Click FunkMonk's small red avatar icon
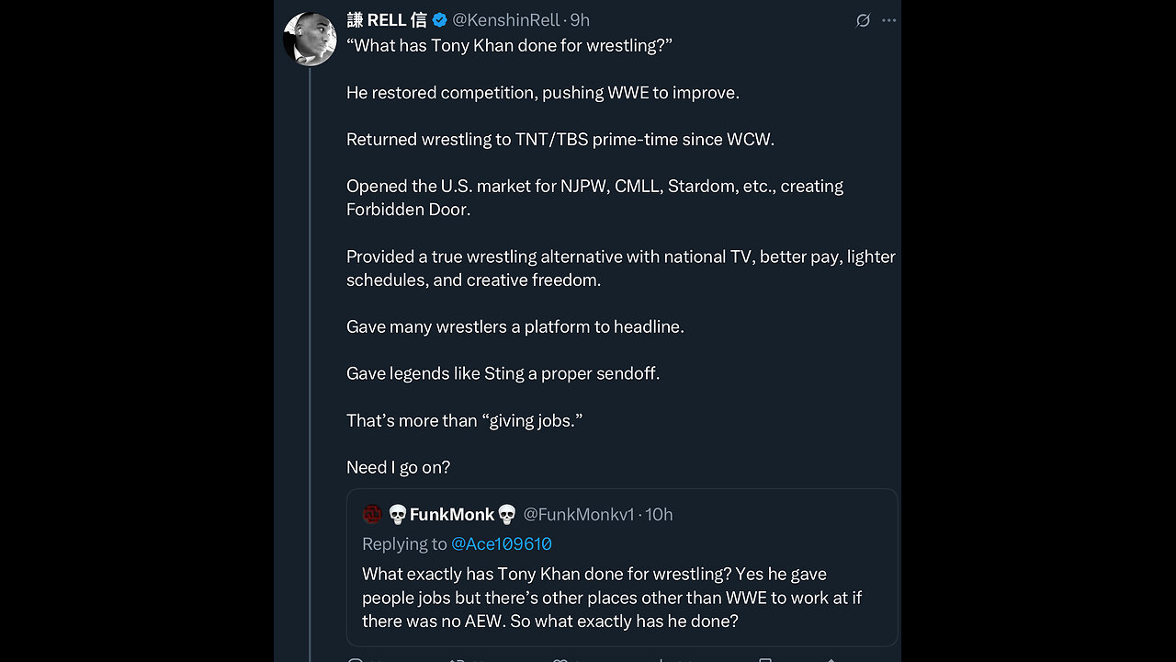The width and height of the screenshot is (1176, 662). (372, 514)
